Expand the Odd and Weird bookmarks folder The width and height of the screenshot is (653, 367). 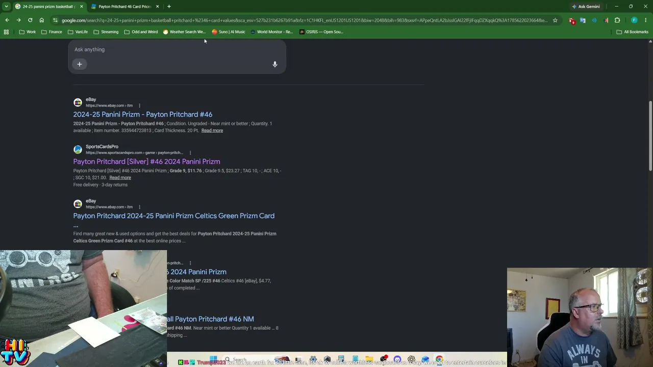click(x=141, y=32)
